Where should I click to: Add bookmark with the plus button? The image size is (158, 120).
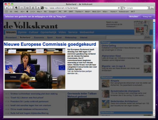pos(38,8)
